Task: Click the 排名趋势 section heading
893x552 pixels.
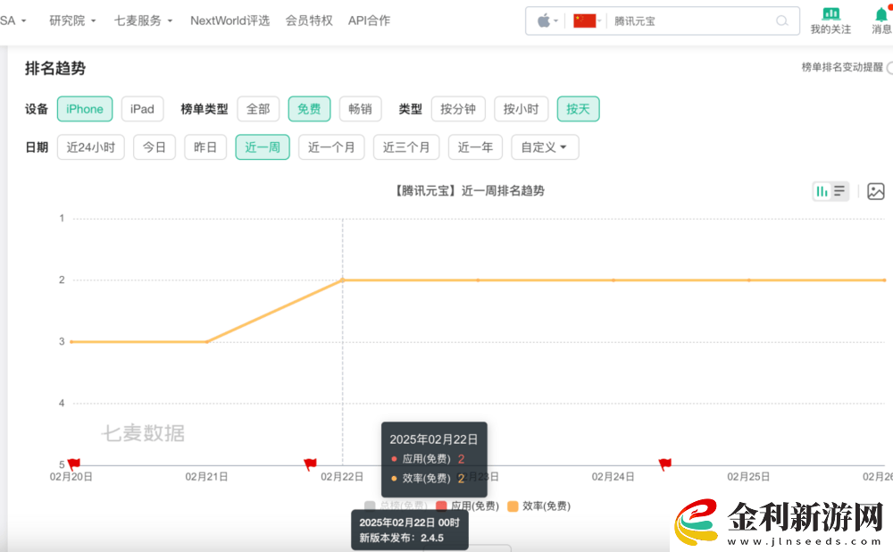Action: pos(55,69)
